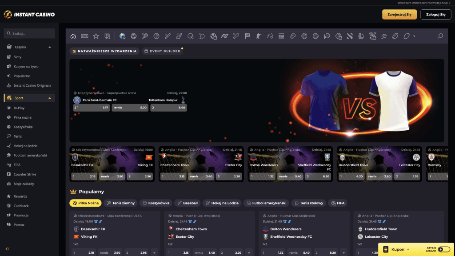Click Zarejestruj Się button
Viewport: 455px width, 256px height.
pyautogui.click(x=399, y=15)
